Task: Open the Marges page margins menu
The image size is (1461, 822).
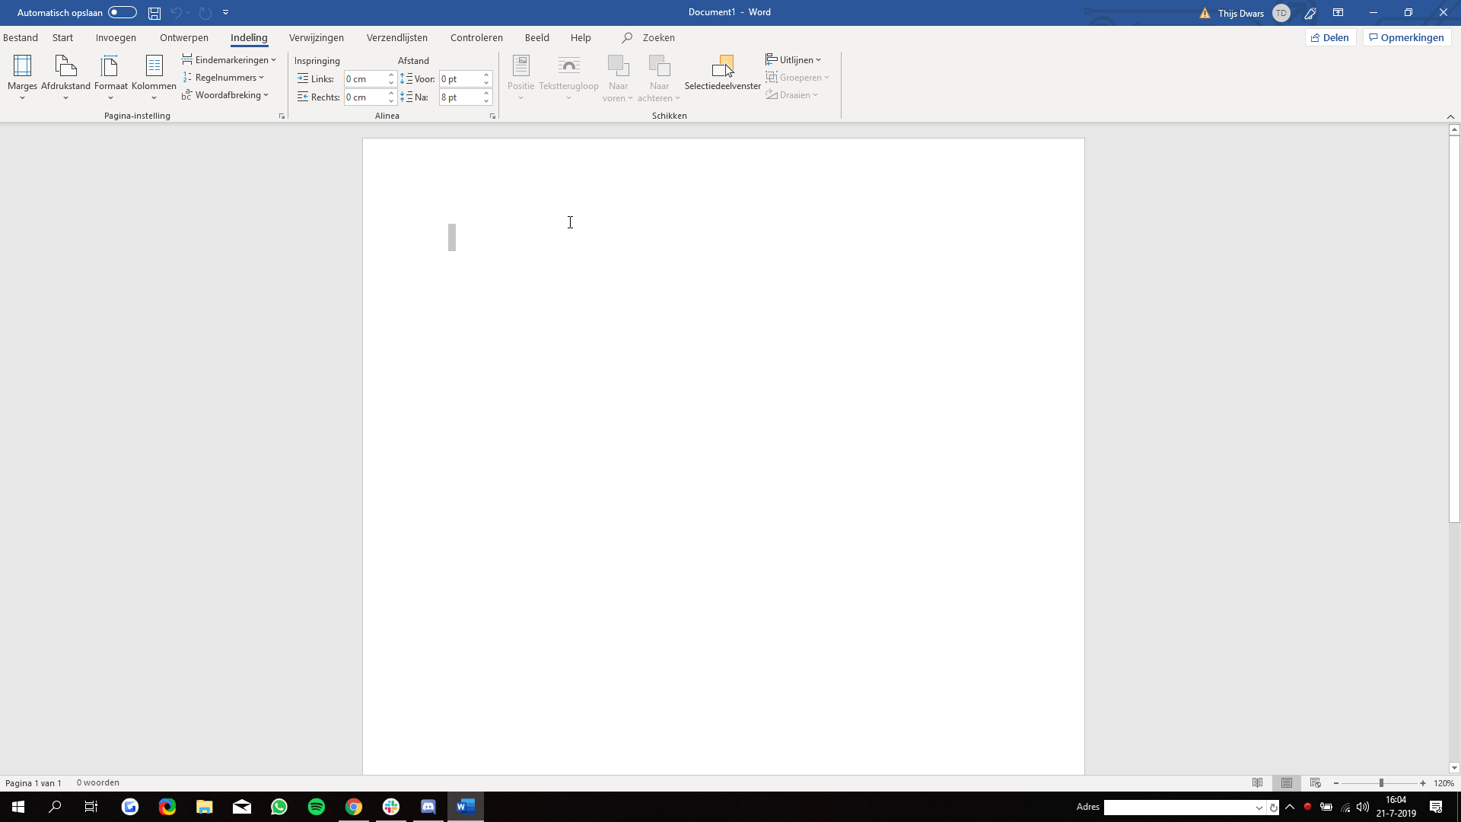Action: point(22,77)
